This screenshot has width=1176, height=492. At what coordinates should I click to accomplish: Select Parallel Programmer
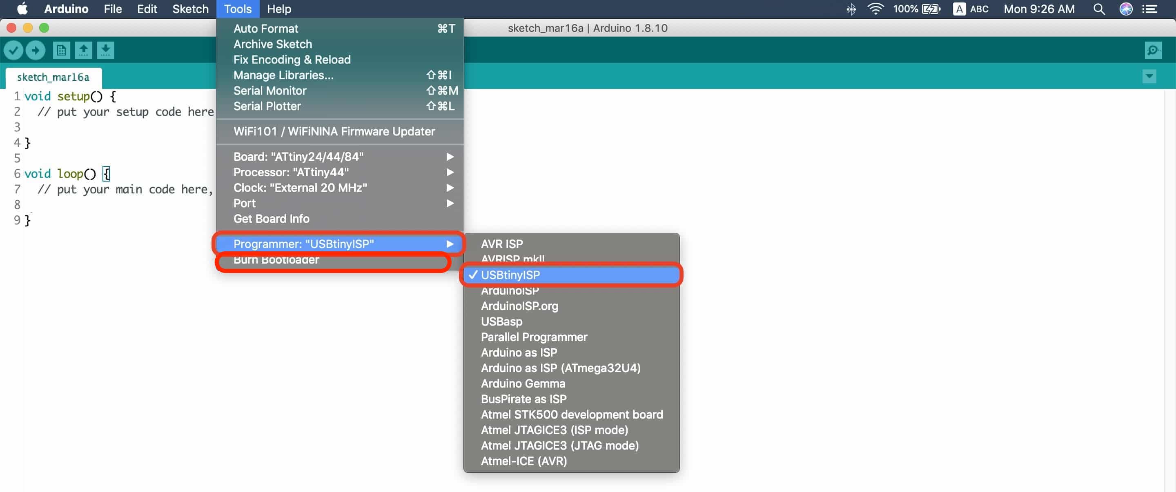(572, 337)
